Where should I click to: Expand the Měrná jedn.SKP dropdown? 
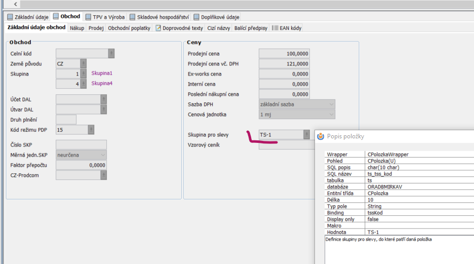[103, 155]
